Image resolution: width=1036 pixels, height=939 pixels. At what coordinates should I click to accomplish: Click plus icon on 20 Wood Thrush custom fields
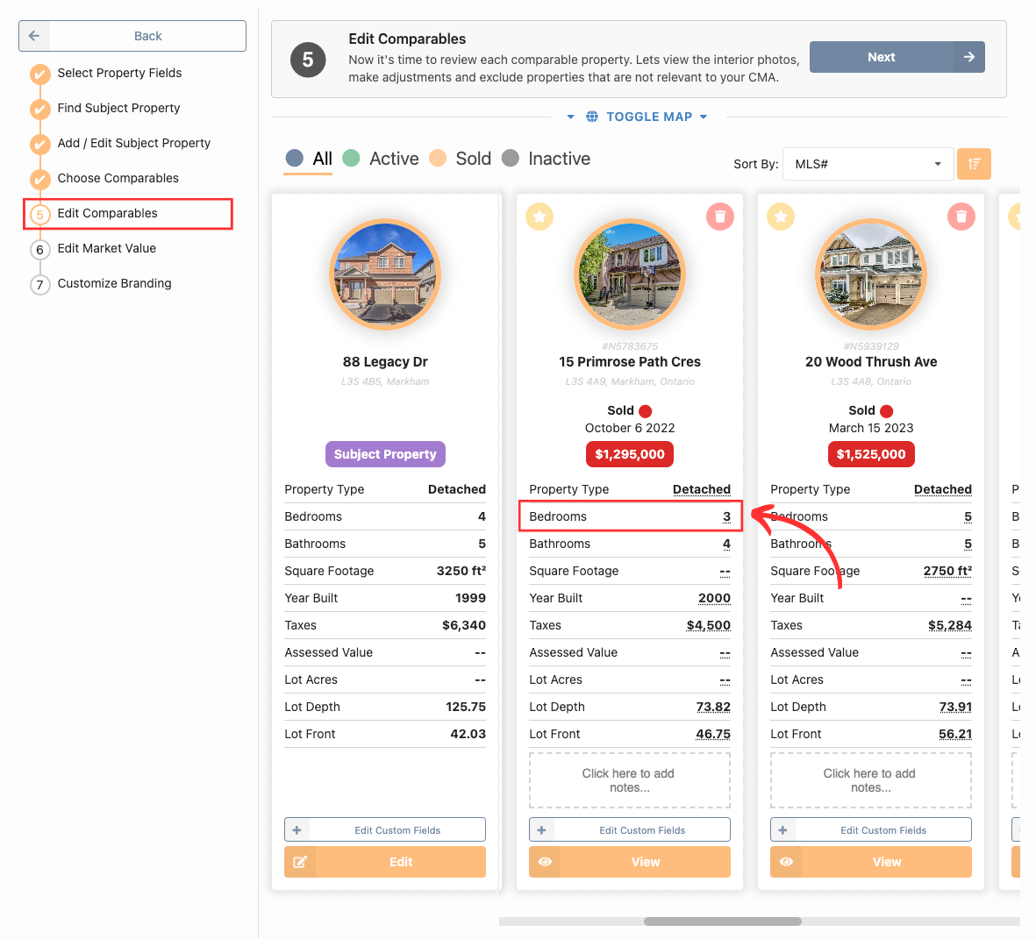782,830
